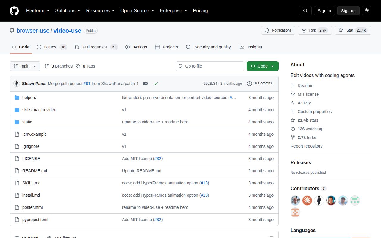
Task: Open the Releases heading link
Action: pos(301,162)
